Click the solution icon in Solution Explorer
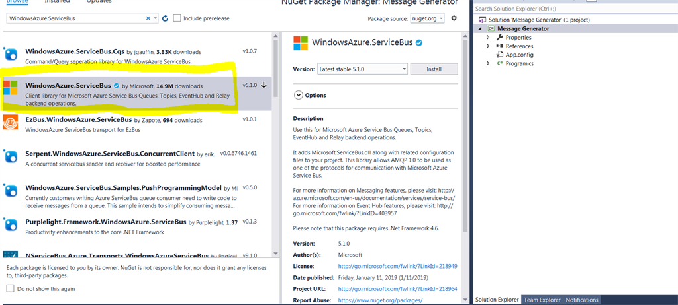This screenshot has width=678, height=305. 483,20
